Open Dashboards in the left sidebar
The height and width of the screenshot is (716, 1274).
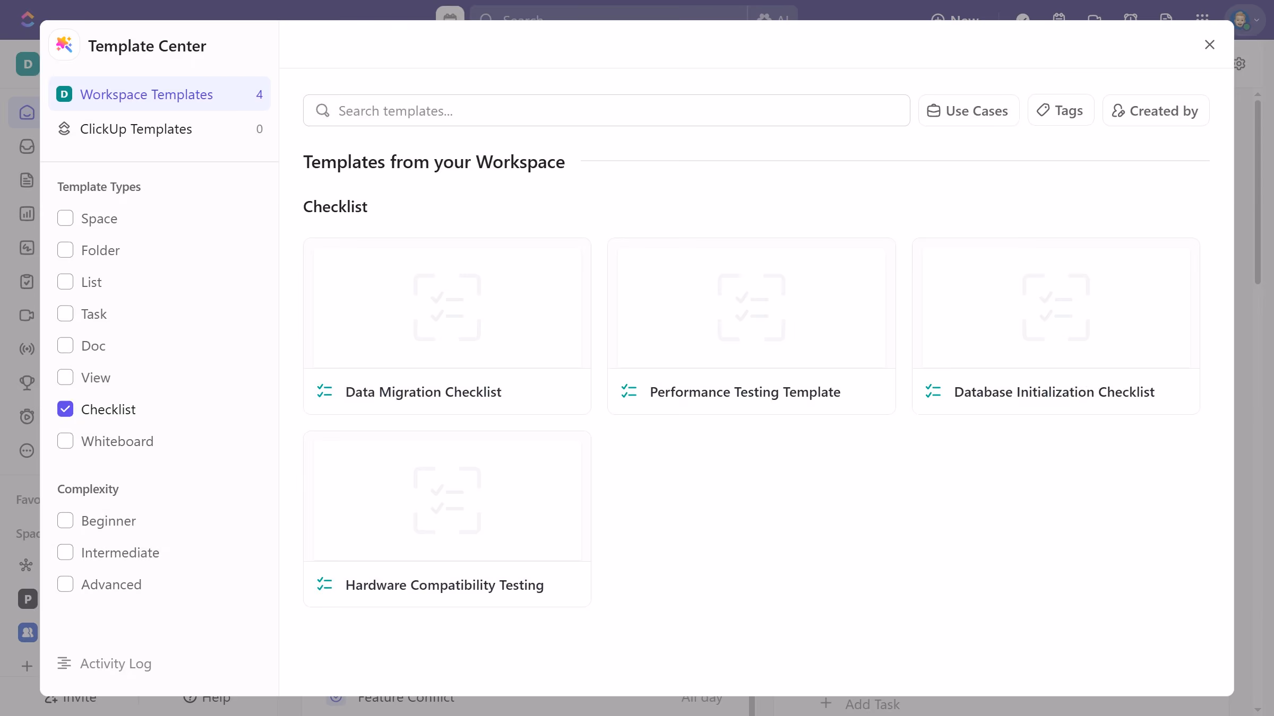pos(27,214)
